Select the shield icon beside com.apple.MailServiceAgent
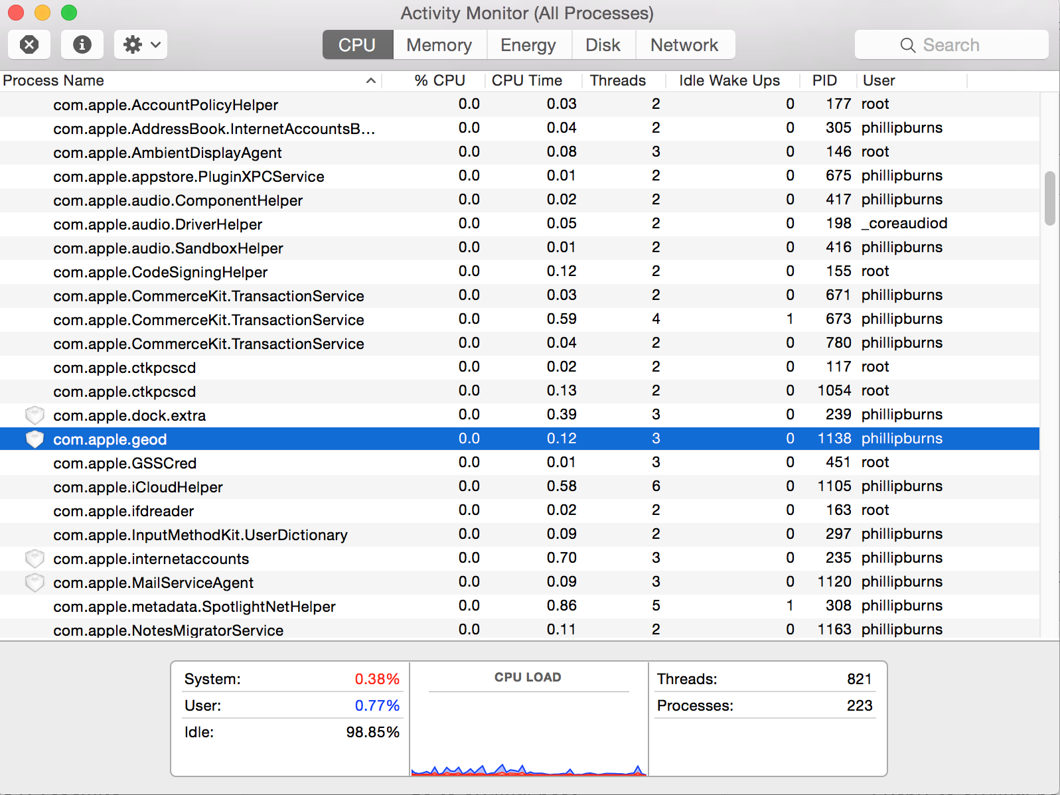 tap(35, 583)
